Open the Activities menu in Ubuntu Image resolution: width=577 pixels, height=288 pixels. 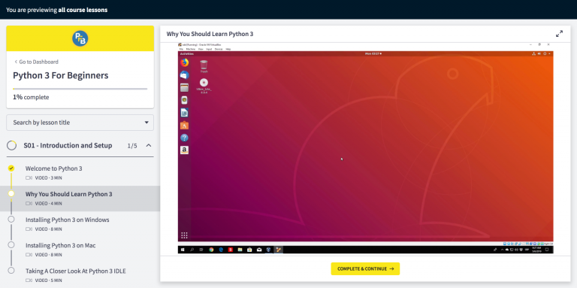tap(185, 54)
